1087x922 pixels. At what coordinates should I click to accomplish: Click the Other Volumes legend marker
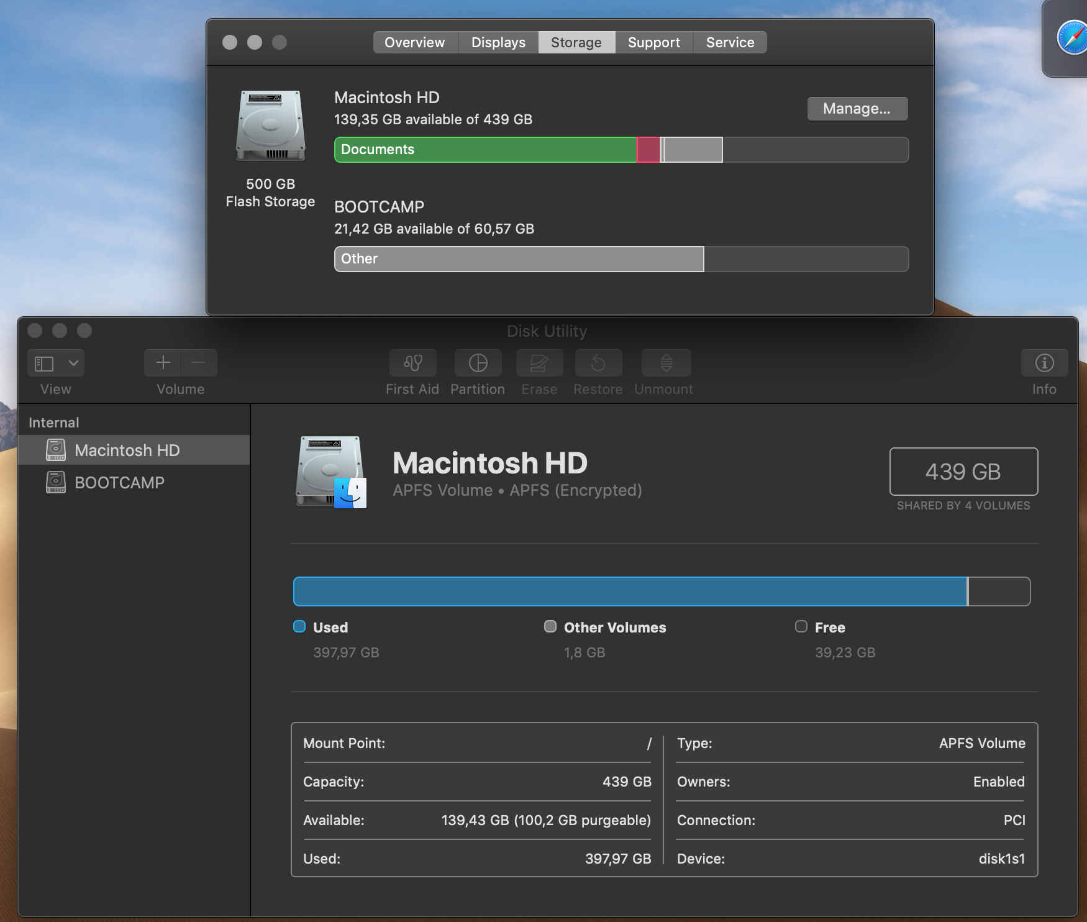click(550, 626)
